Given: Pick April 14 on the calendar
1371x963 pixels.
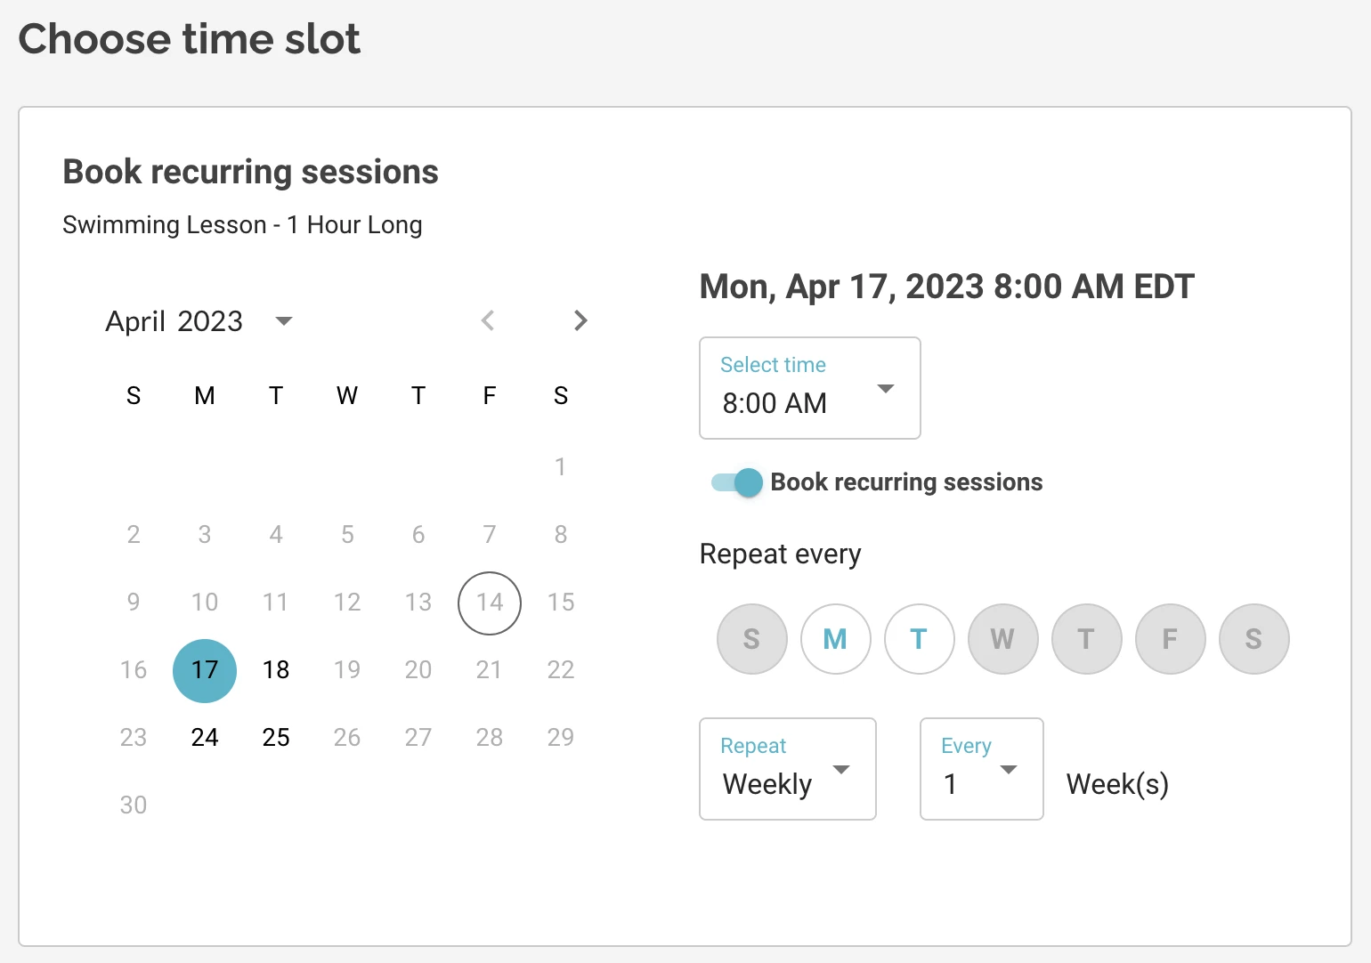Looking at the screenshot, I should [489, 603].
